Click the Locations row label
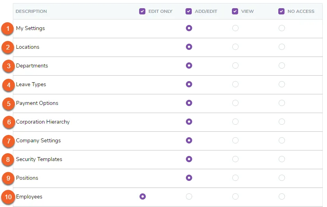The width and height of the screenshot is (327, 207). pos(28,47)
